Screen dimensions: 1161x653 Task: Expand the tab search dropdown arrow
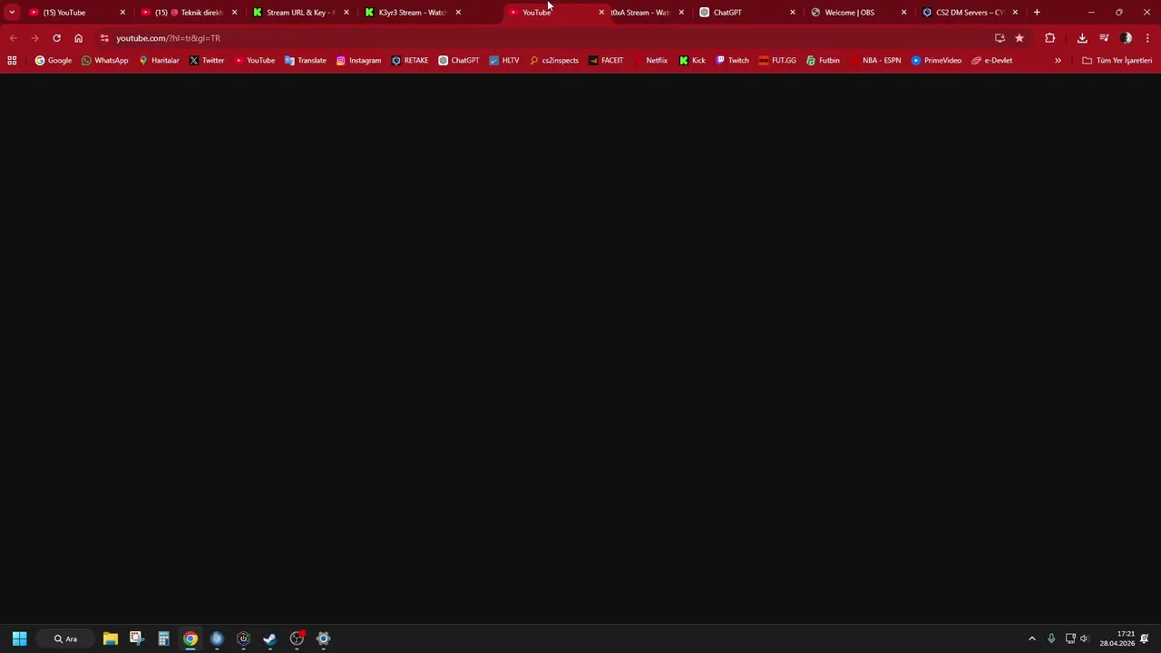pyautogui.click(x=12, y=13)
